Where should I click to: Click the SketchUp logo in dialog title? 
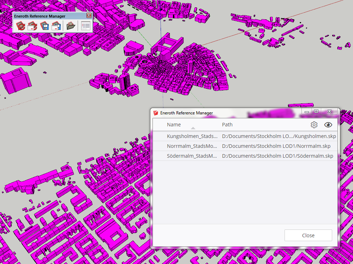(156, 113)
